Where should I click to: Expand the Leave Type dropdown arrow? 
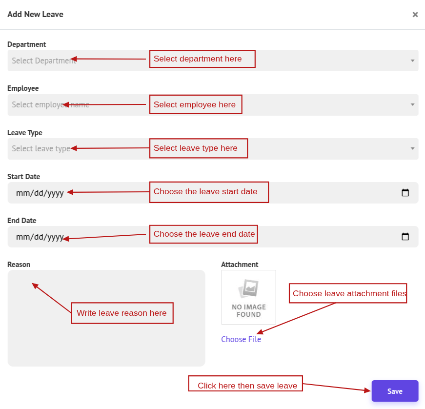[x=412, y=149]
